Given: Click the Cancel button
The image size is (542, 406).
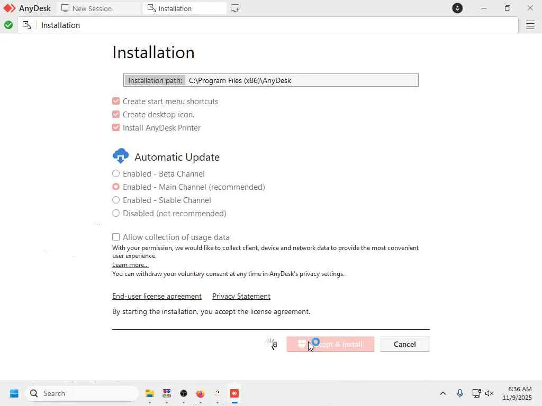Looking at the screenshot, I should [x=405, y=344].
